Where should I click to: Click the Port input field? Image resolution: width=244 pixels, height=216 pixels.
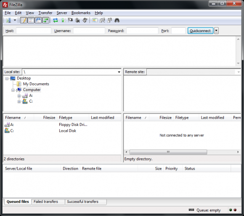click(178, 31)
